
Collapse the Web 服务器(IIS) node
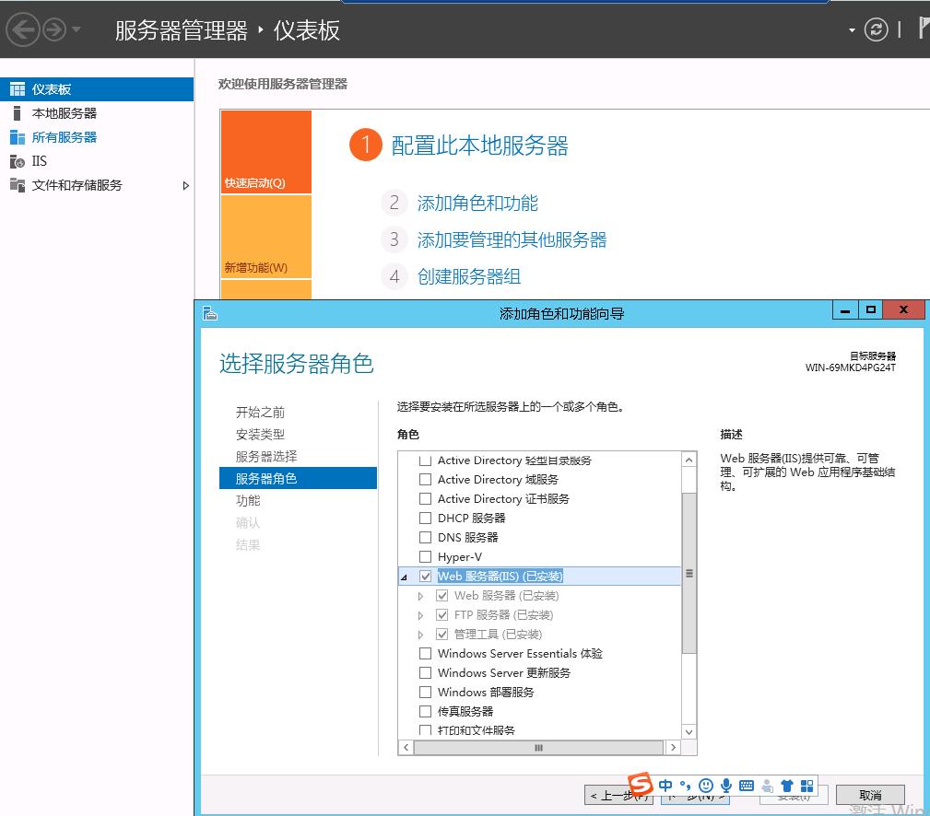(406, 576)
